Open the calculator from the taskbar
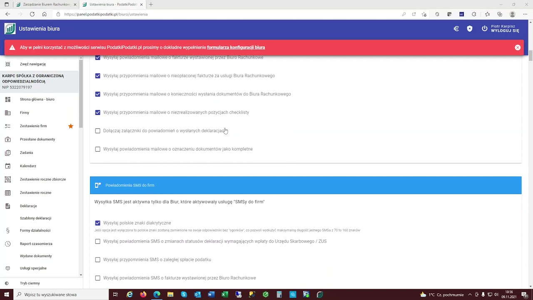Screen dimensions: 533x300 279,295
